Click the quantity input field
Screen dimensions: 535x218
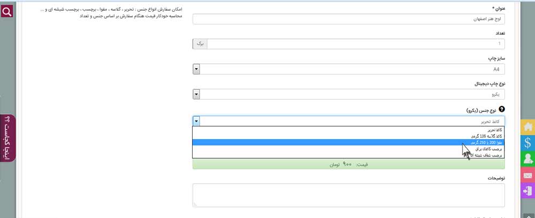[x=356, y=44]
